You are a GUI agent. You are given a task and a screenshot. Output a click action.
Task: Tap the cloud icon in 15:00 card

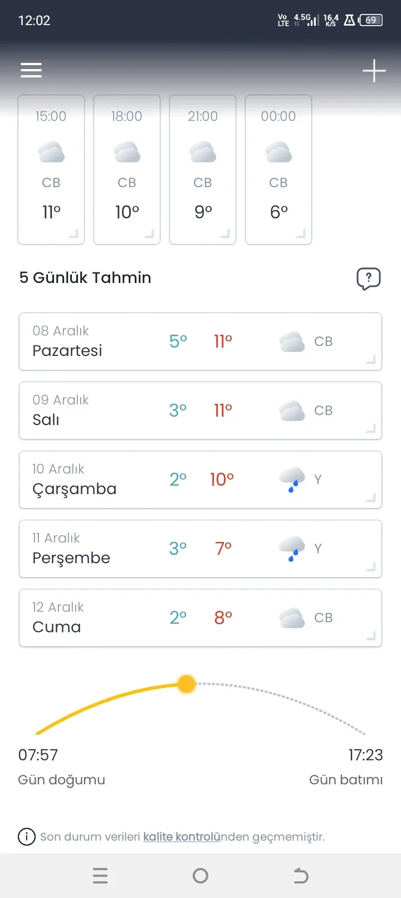tap(51, 152)
